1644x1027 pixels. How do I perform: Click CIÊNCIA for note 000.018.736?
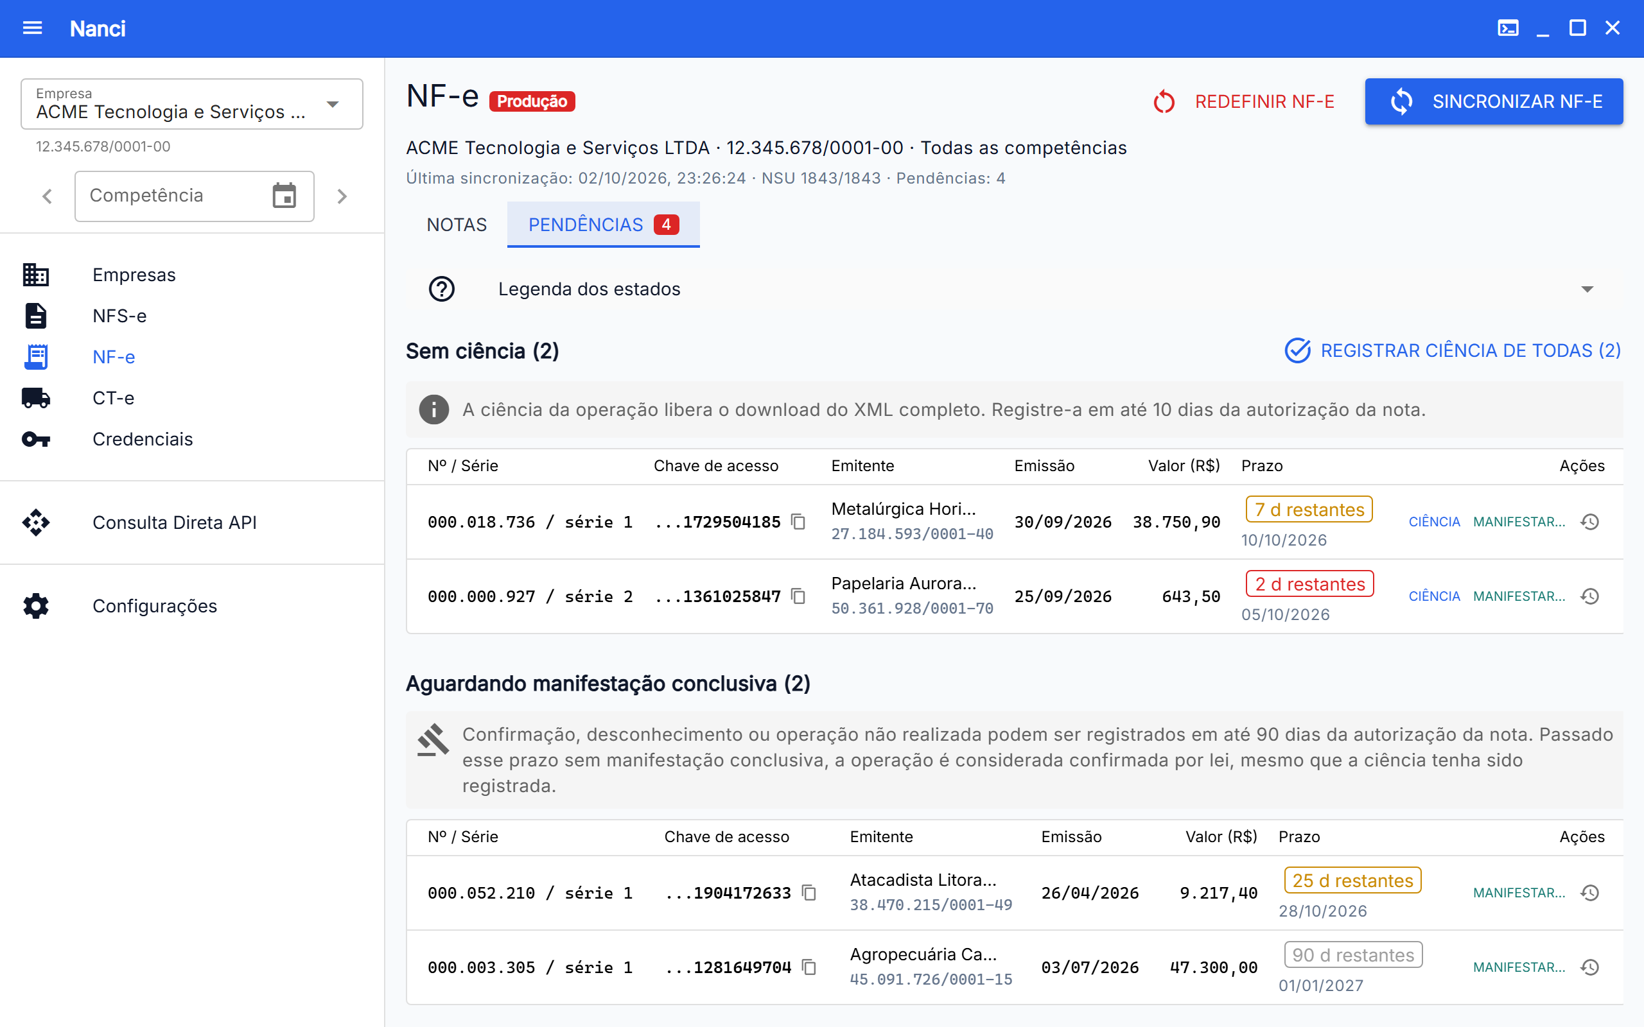(1434, 522)
